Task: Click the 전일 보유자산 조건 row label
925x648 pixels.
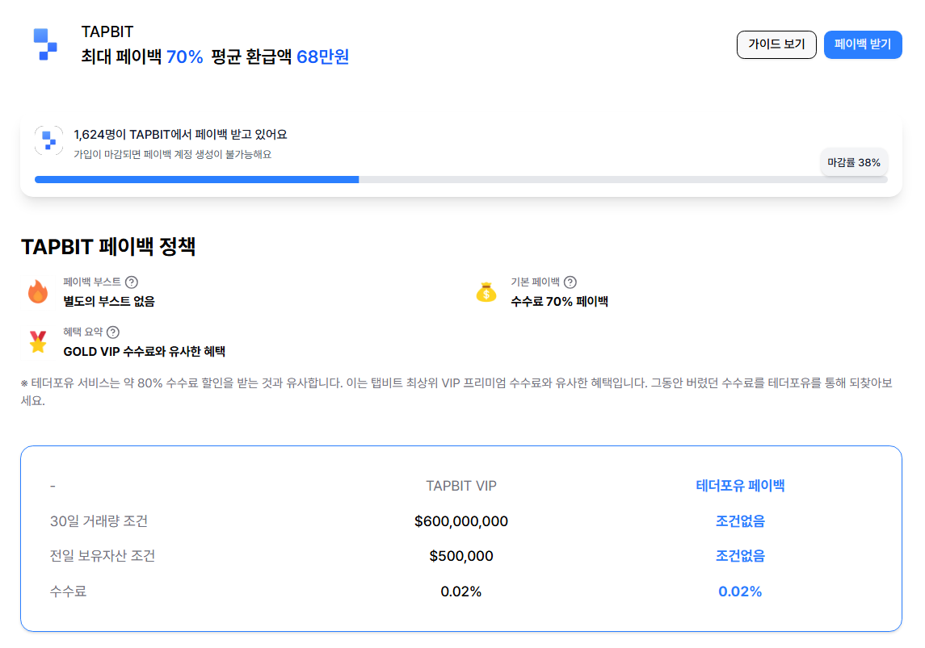Action: [103, 556]
